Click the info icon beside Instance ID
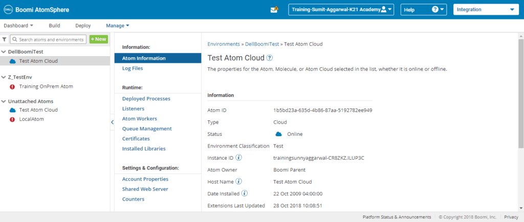Image resolution: width=524 pixels, height=222 pixels. (x=239, y=157)
